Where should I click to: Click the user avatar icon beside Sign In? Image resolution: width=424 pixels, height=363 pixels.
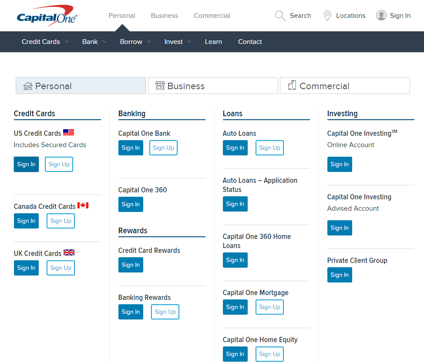click(x=381, y=15)
